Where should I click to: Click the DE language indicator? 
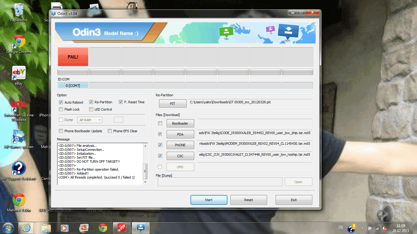(x=341, y=227)
